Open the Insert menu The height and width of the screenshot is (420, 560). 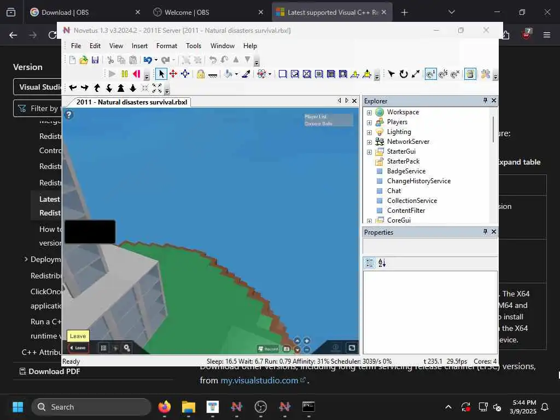click(x=139, y=46)
